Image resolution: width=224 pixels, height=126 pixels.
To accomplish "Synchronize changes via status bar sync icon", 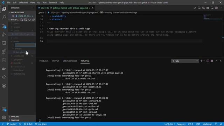I will [x=20, y=124].
